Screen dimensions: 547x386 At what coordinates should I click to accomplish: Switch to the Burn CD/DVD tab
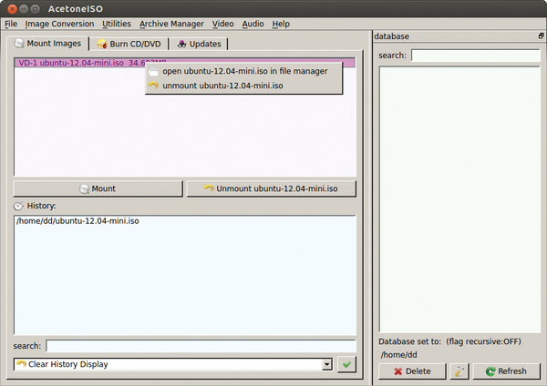click(129, 44)
